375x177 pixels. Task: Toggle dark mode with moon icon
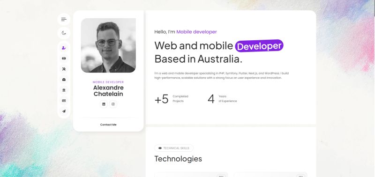click(64, 33)
